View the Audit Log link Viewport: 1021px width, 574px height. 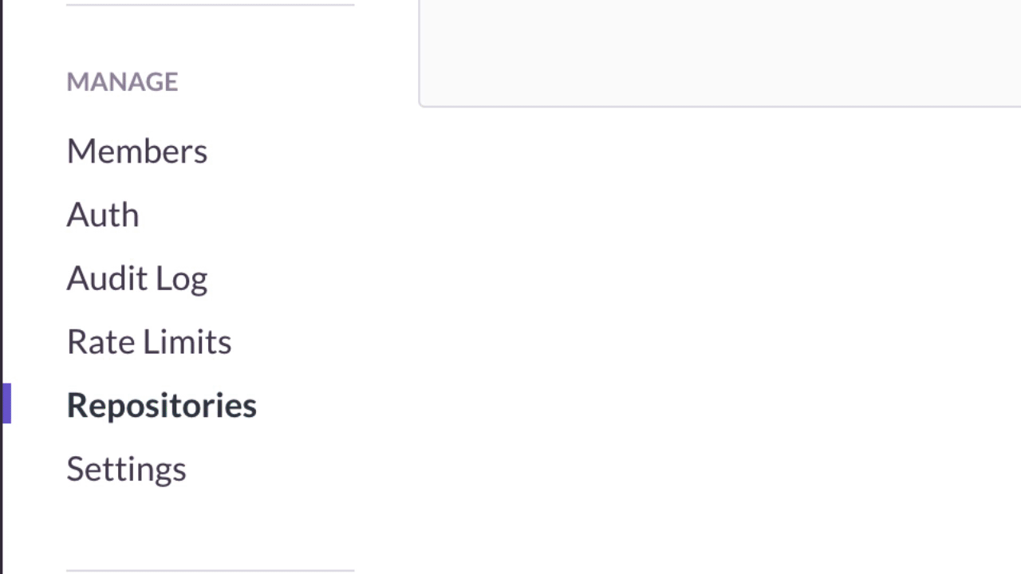(x=137, y=279)
